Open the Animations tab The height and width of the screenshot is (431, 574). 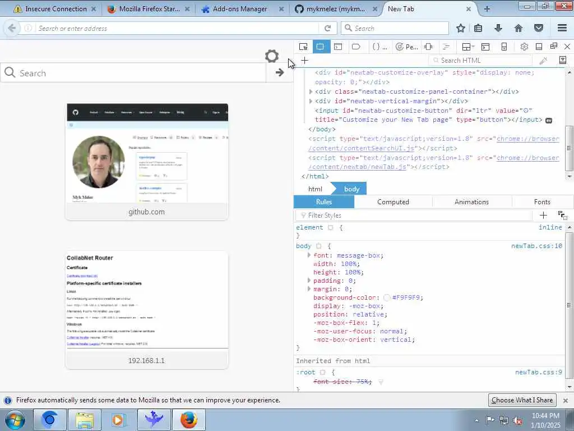point(472,202)
